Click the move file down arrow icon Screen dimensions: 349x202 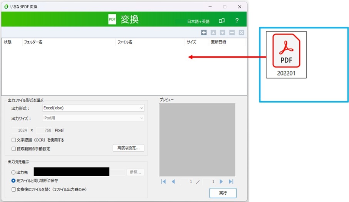pos(223,33)
